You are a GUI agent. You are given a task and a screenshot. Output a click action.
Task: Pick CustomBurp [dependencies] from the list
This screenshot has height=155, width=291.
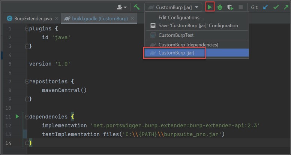188,45
